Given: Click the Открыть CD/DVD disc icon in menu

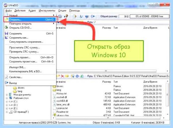Looking at the screenshot, I should tap(7, 28).
